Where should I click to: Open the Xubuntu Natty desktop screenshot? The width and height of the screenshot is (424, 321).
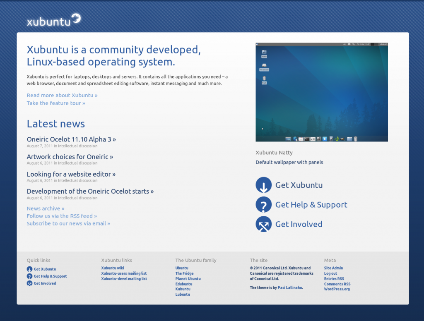point(322,92)
